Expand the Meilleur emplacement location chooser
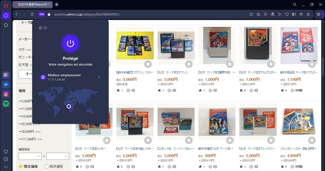This screenshot has height=171, width=325. click(x=70, y=77)
